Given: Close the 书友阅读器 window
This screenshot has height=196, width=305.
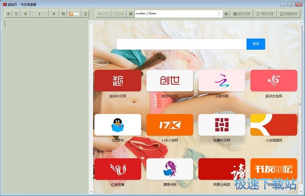Looking at the screenshot, I should [x=299, y=4].
